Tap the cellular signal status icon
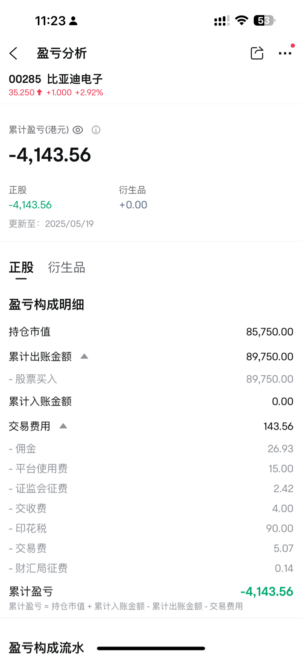 [x=222, y=20]
